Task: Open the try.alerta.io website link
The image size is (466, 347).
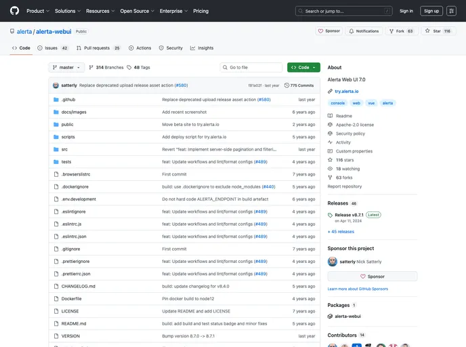Action: click(x=347, y=91)
